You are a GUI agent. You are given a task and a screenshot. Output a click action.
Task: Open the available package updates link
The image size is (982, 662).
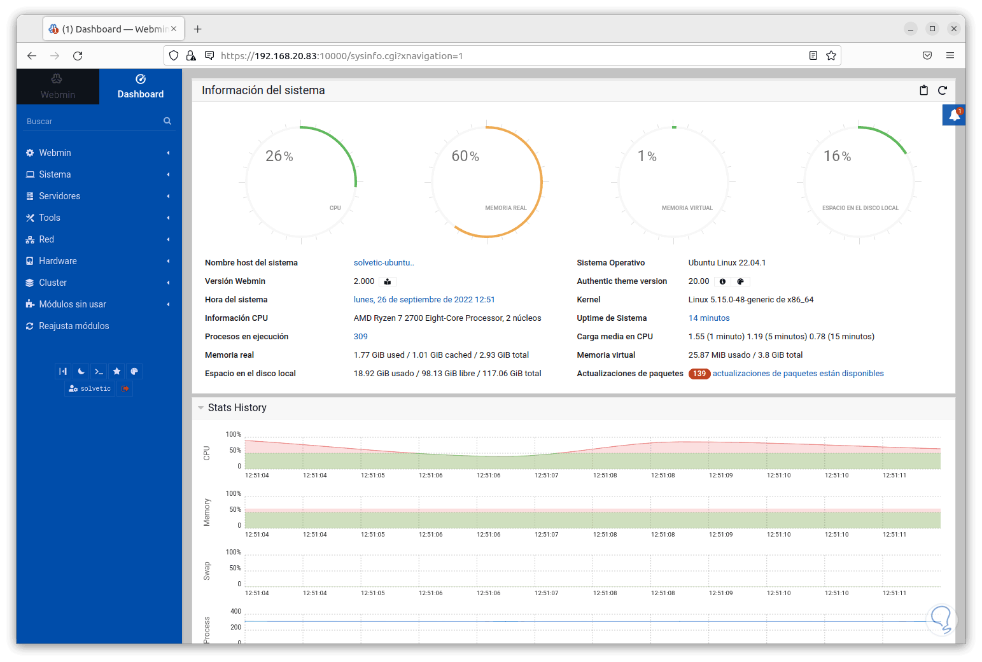click(x=798, y=374)
